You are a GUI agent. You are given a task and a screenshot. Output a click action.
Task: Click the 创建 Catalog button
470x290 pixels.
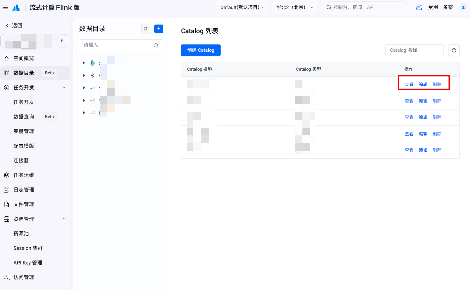(x=201, y=50)
